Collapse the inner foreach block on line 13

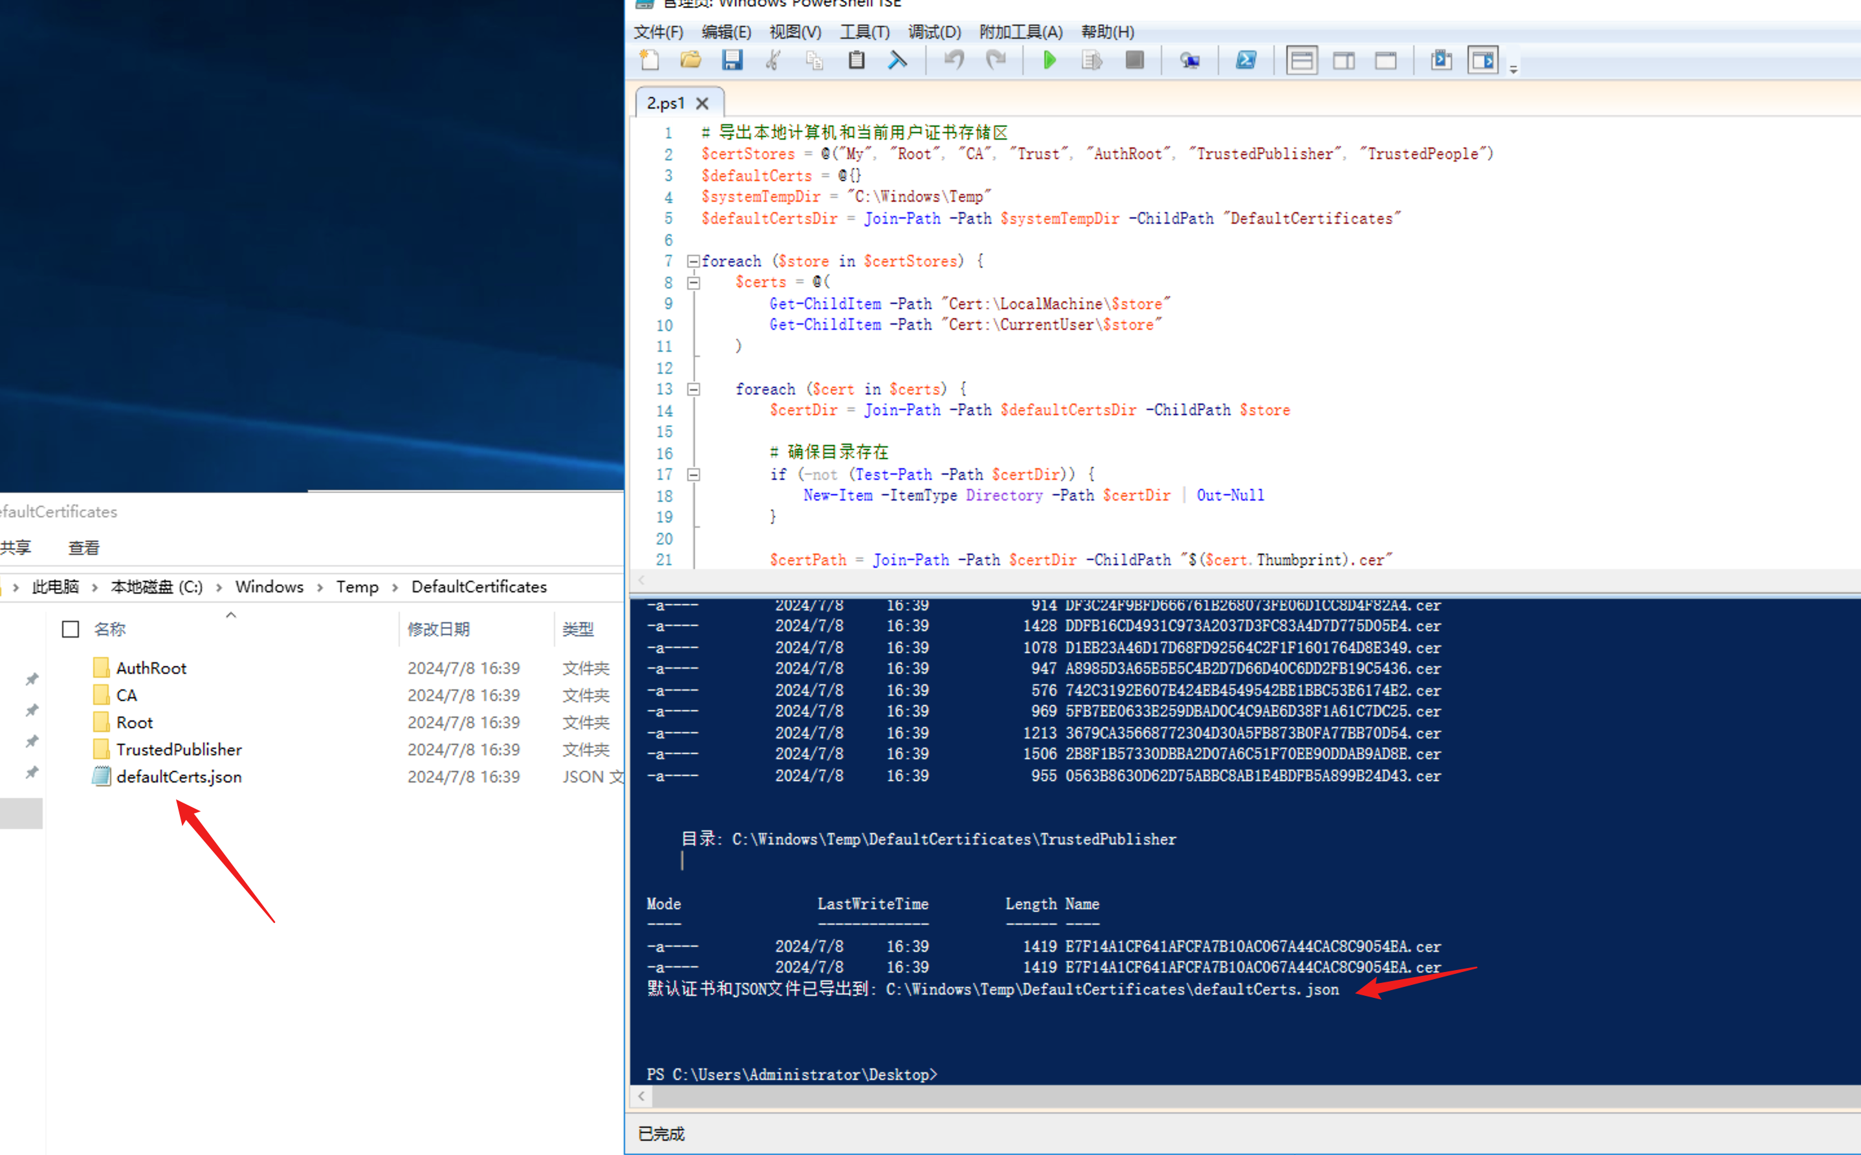pyautogui.click(x=693, y=389)
